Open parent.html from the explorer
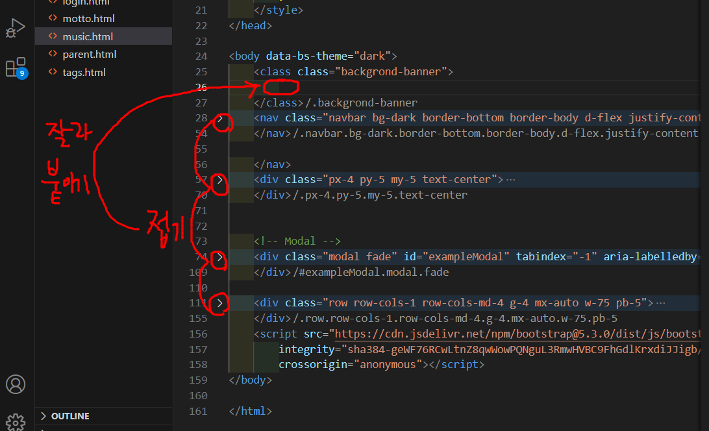The image size is (709, 431). coord(90,55)
